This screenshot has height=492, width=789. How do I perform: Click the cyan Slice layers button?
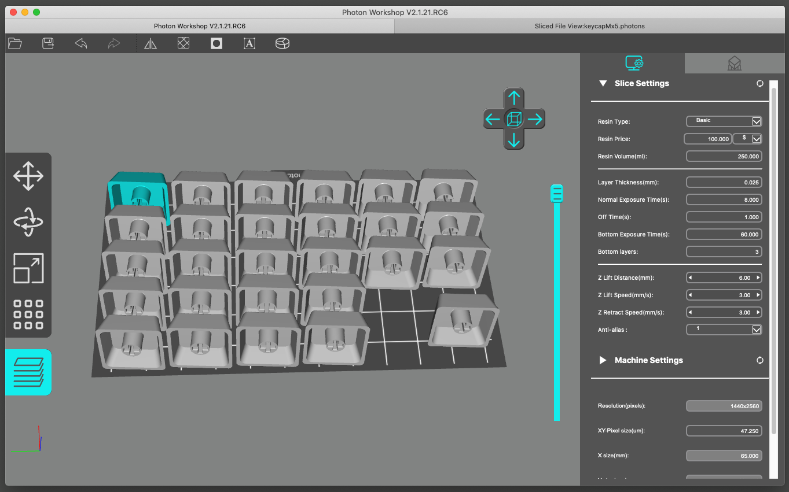click(28, 372)
